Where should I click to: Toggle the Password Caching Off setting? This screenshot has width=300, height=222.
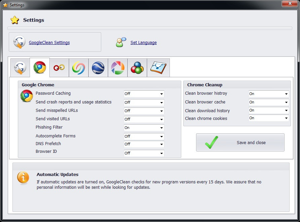144,94
